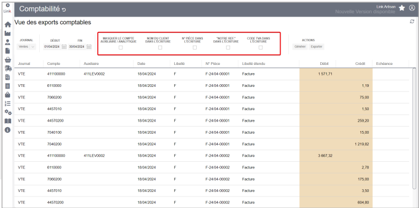Image resolution: width=419 pixels, height=208 pixels.
Task: Open the factory icon in sidebar
Action: 8,34
